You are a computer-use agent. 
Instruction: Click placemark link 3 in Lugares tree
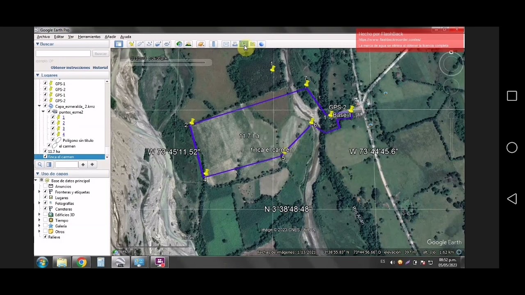pyautogui.click(x=64, y=129)
